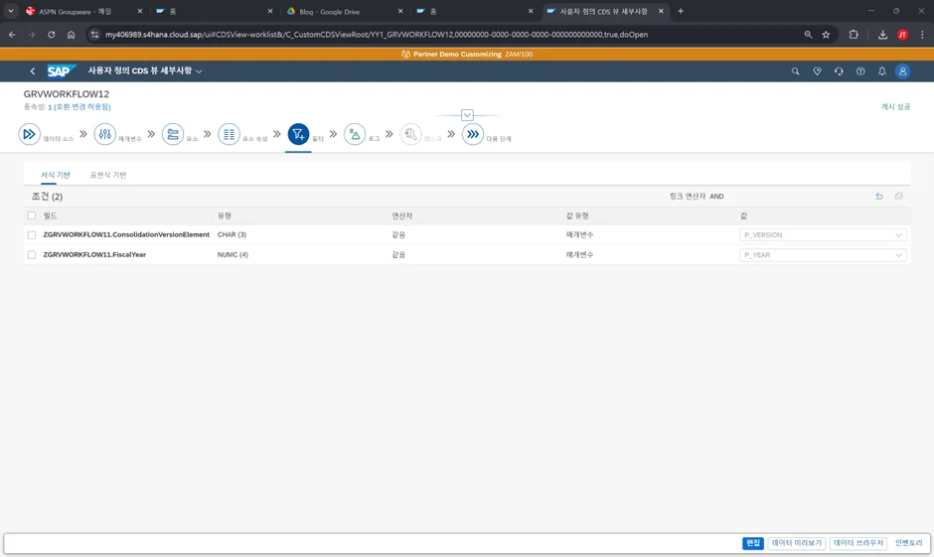Check the FiscalYear row checkbox
This screenshot has height=557, width=934.
point(32,255)
